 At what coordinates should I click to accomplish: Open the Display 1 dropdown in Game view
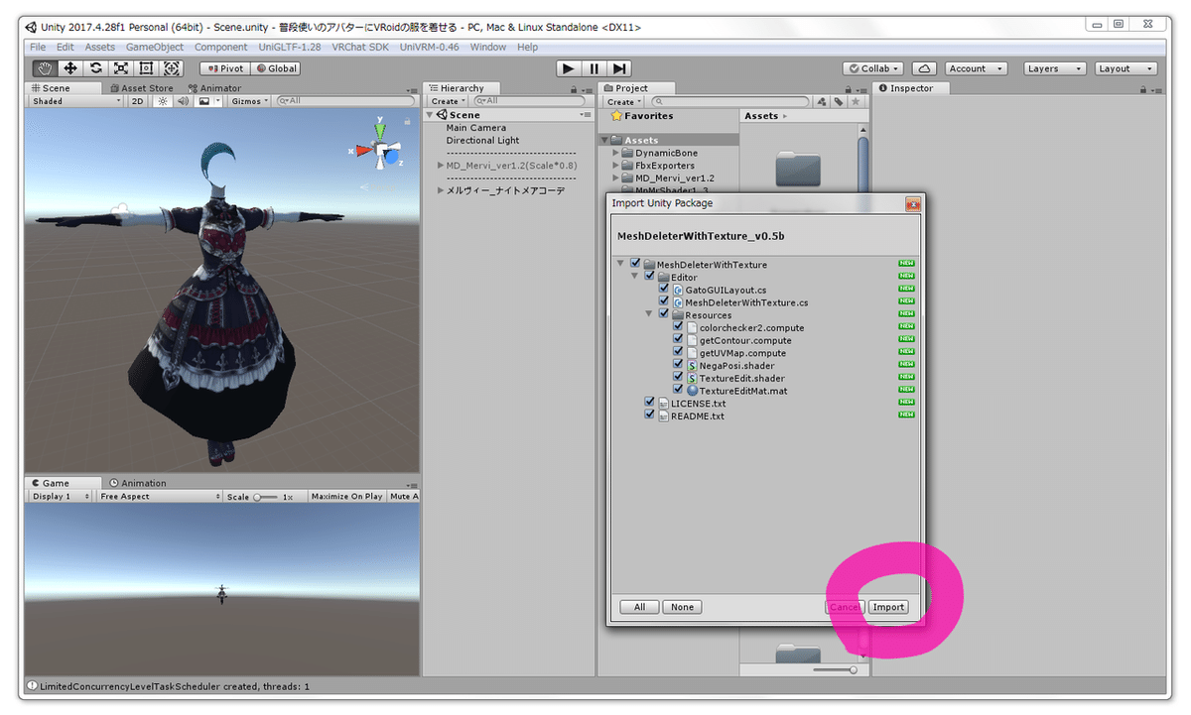(x=61, y=496)
